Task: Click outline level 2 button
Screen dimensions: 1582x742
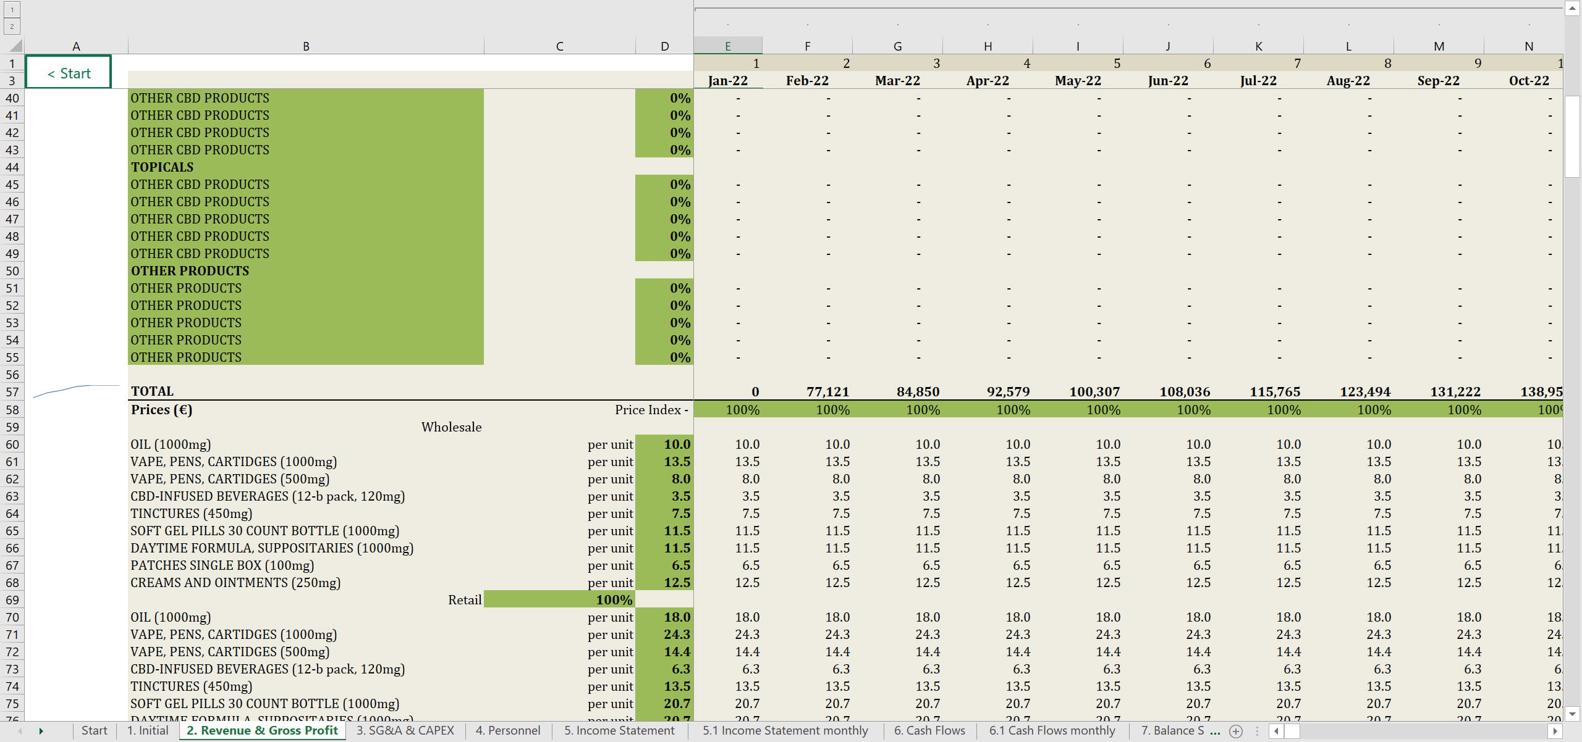Action: (12, 26)
